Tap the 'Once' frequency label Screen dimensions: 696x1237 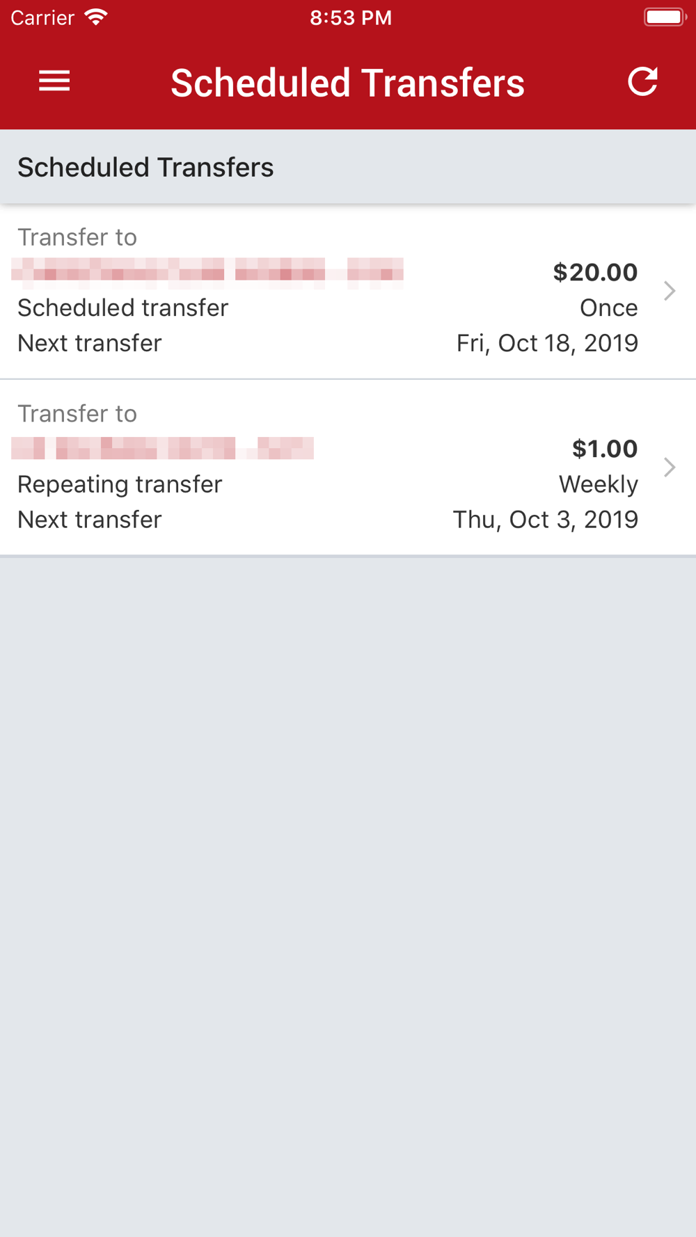point(608,308)
